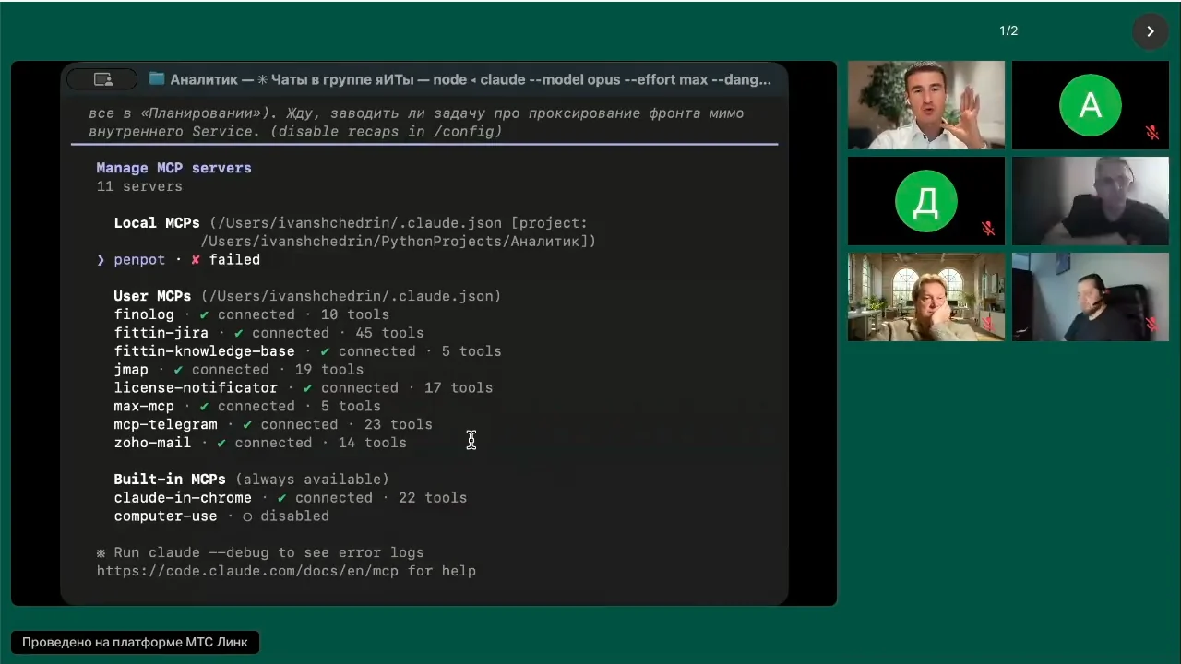Select the jmap server name
The width and height of the screenshot is (1181, 664).
pos(131,370)
